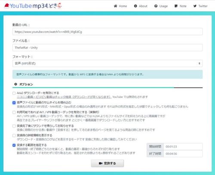Click the About info circle icon
Image resolution: width=215 pixels, height=175 pixels.
click(x=135, y=6)
